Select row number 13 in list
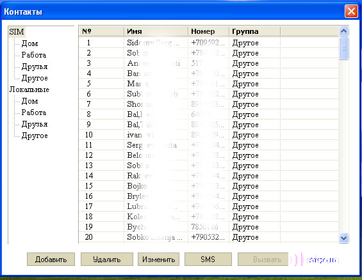 click(x=208, y=166)
